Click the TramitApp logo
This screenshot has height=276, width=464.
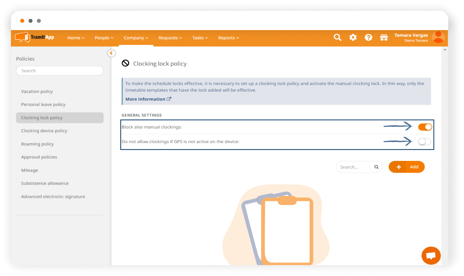[35, 37]
